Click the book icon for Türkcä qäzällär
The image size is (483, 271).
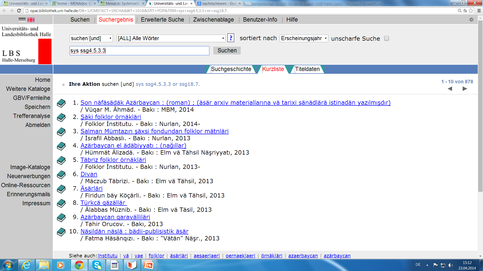pos(61,203)
